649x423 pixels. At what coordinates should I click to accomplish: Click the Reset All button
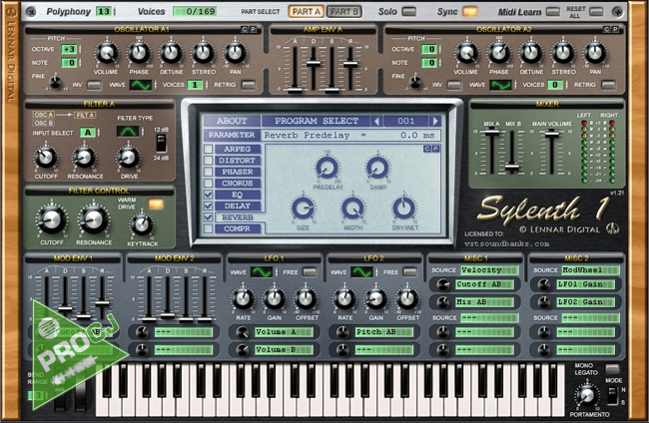point(596,12)
